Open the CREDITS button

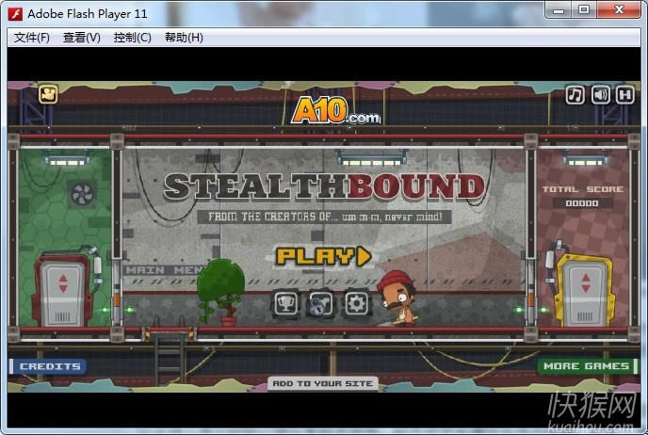48,366
